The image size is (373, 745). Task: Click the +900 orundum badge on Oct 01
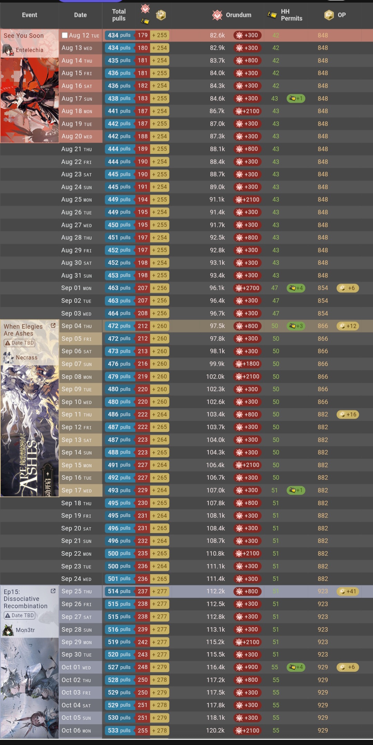pos(247,667)
